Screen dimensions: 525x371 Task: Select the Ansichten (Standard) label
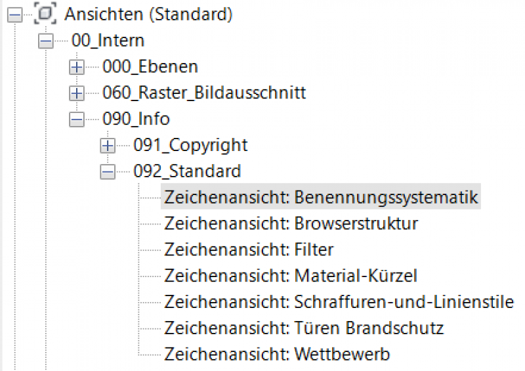click(x=148, y=14)
